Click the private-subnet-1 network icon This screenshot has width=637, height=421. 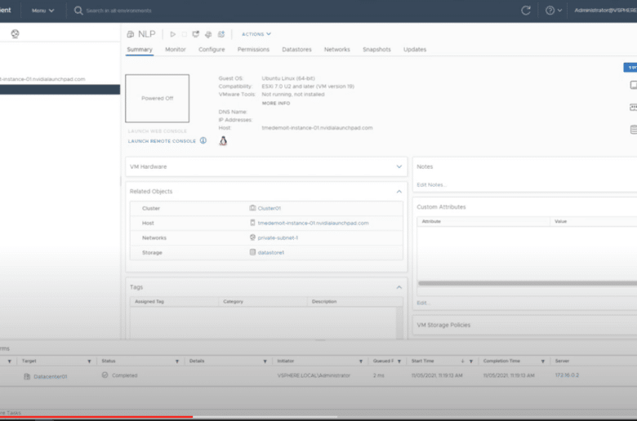(252, 237)
